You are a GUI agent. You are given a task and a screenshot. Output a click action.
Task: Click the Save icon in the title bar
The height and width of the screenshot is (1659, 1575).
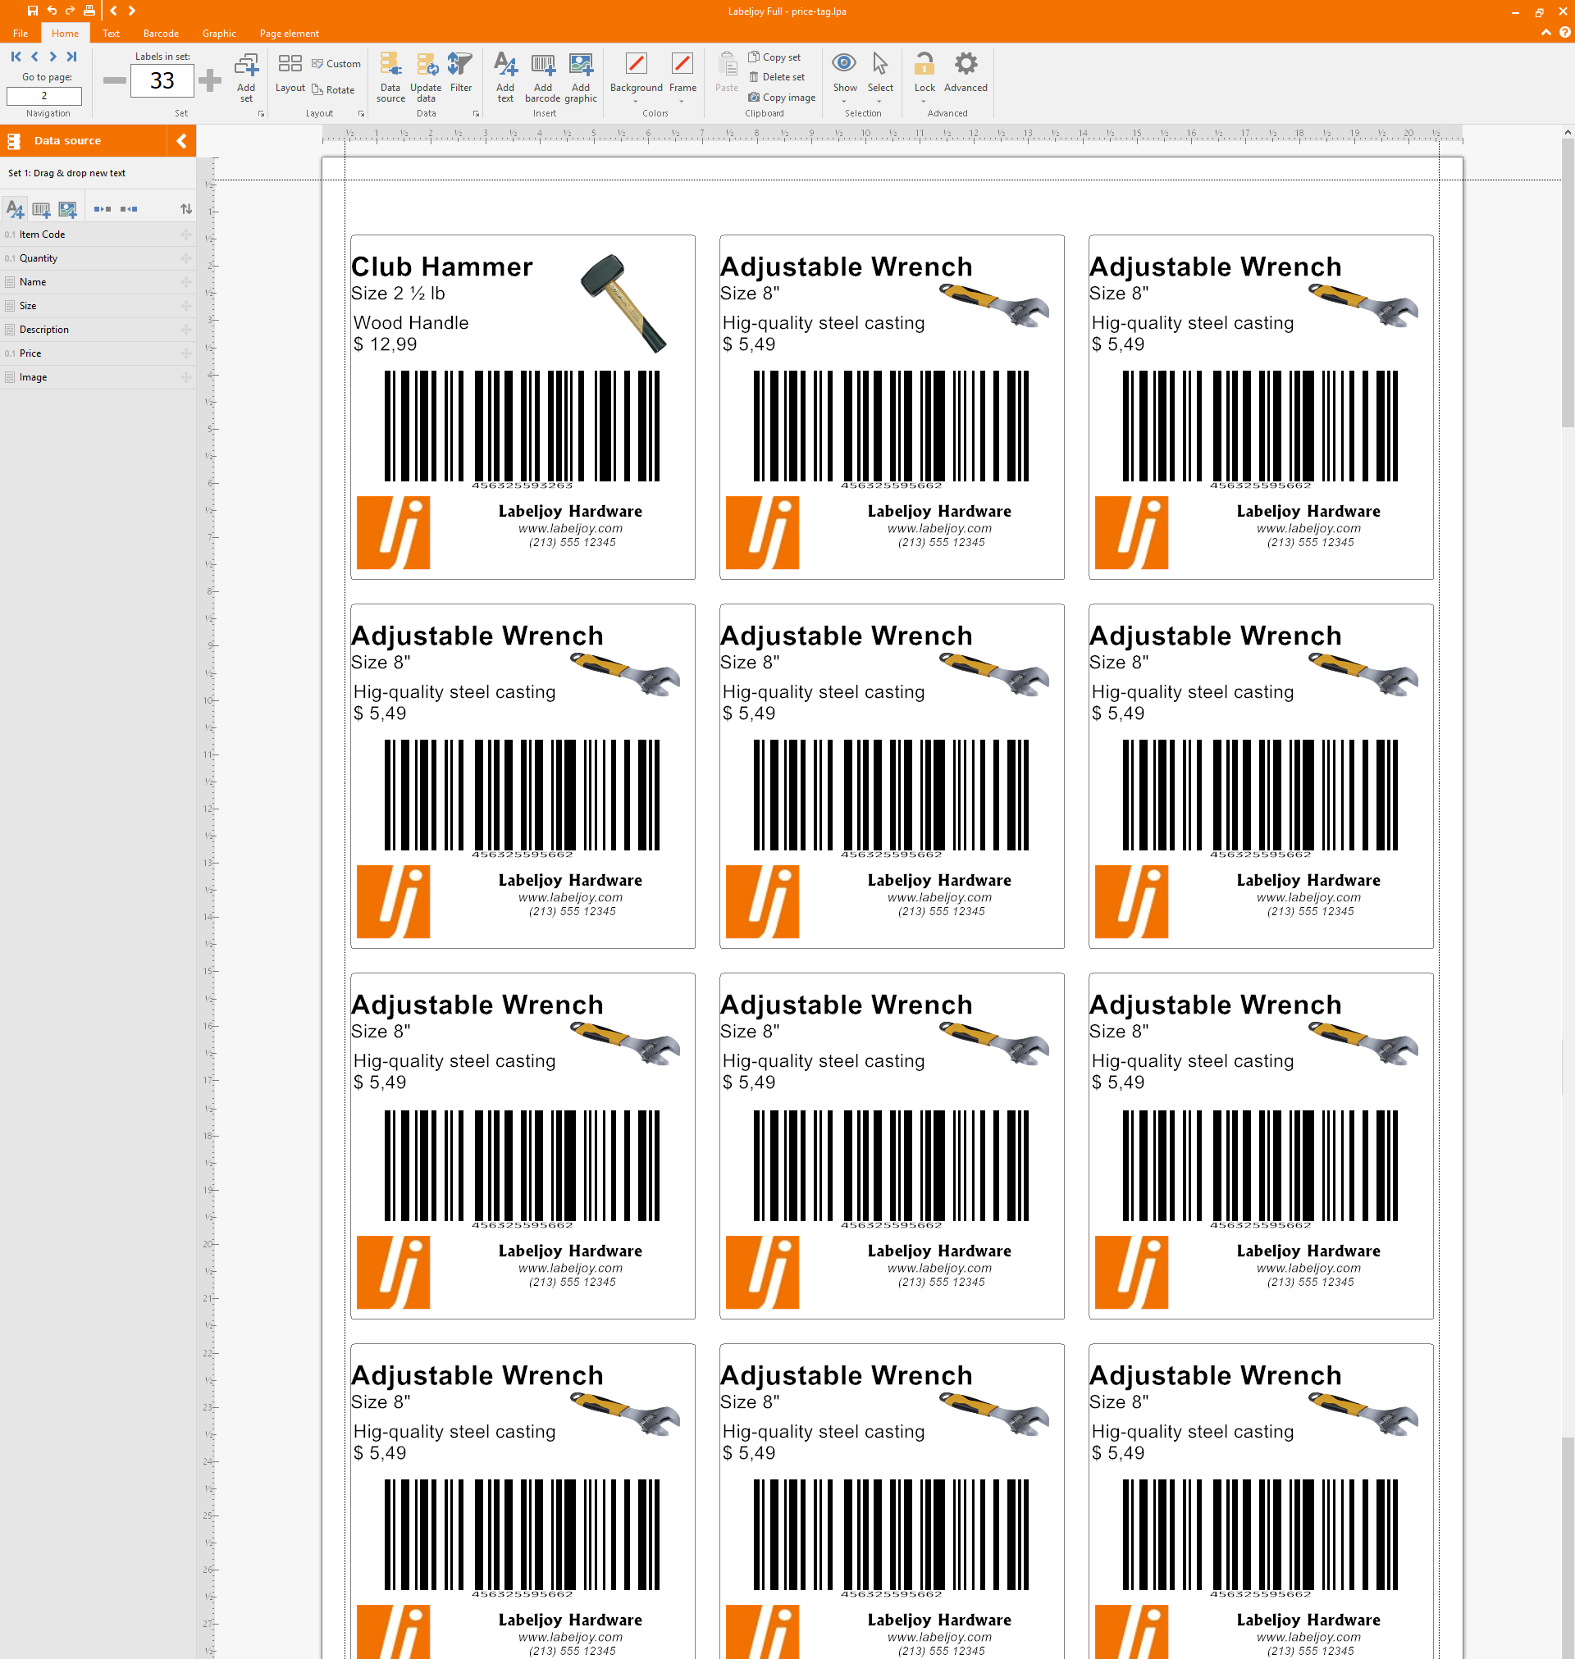point(32,11)
